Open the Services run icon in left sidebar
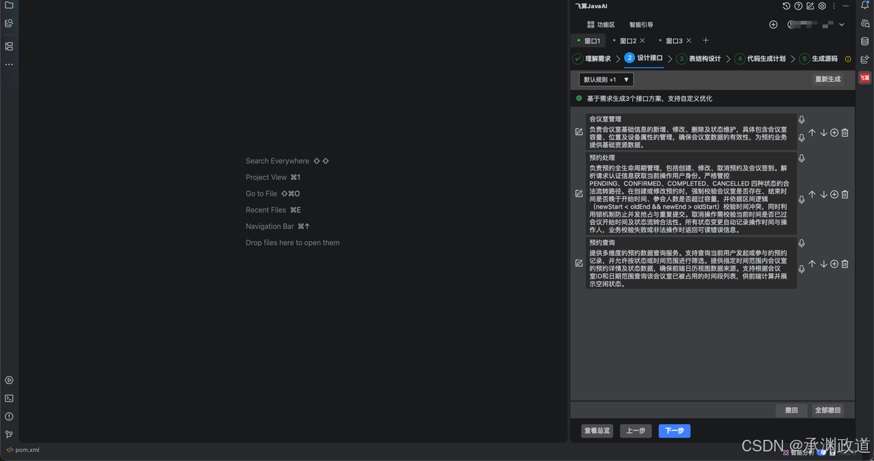 pyautogui.click(x=9, y=381)
